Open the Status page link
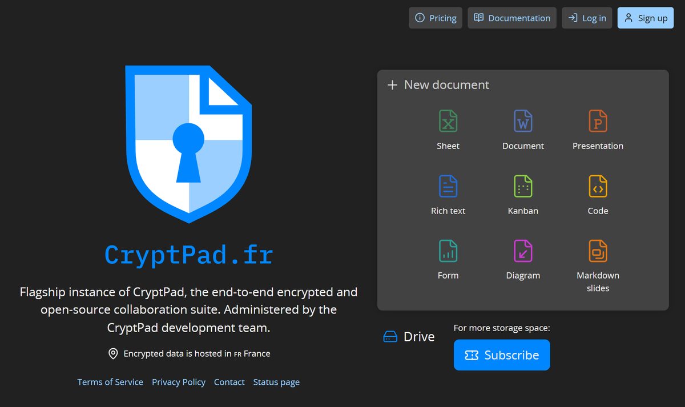Viewport: 685px width, 407px height. point(276,382)
